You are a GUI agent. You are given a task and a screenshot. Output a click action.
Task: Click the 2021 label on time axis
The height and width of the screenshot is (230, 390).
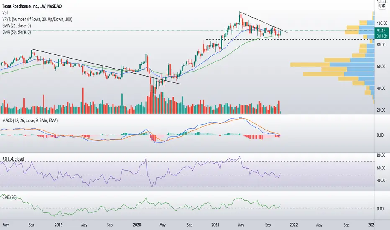tap(216, 225)
